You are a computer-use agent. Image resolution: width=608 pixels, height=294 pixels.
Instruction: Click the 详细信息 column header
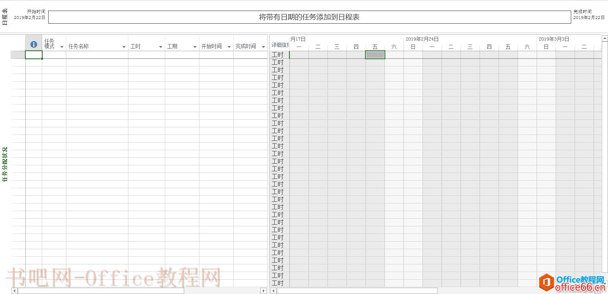[x=280, y=45]
